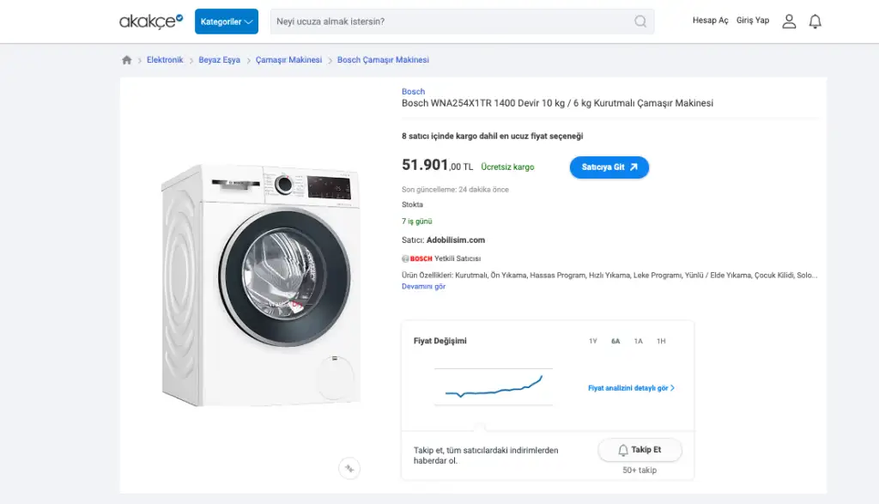Click the Giriş Yap link
This screenshot has width=879, height=504.
coord(753,21)
